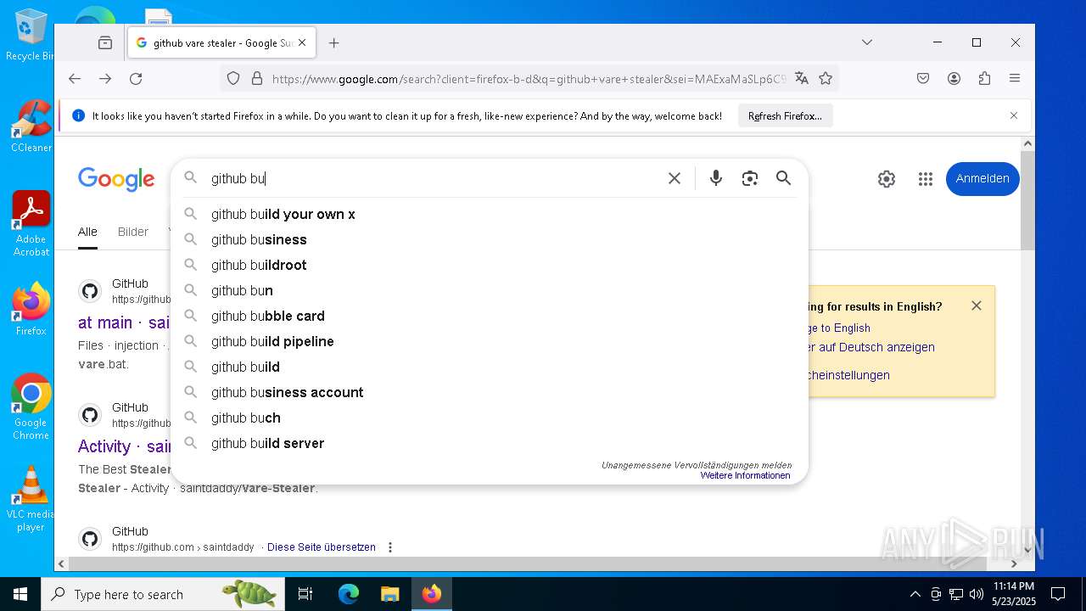This screenshot has width=1086, height=611.
Task: Select suggestion github build your own x
Action: click(490, 214)
